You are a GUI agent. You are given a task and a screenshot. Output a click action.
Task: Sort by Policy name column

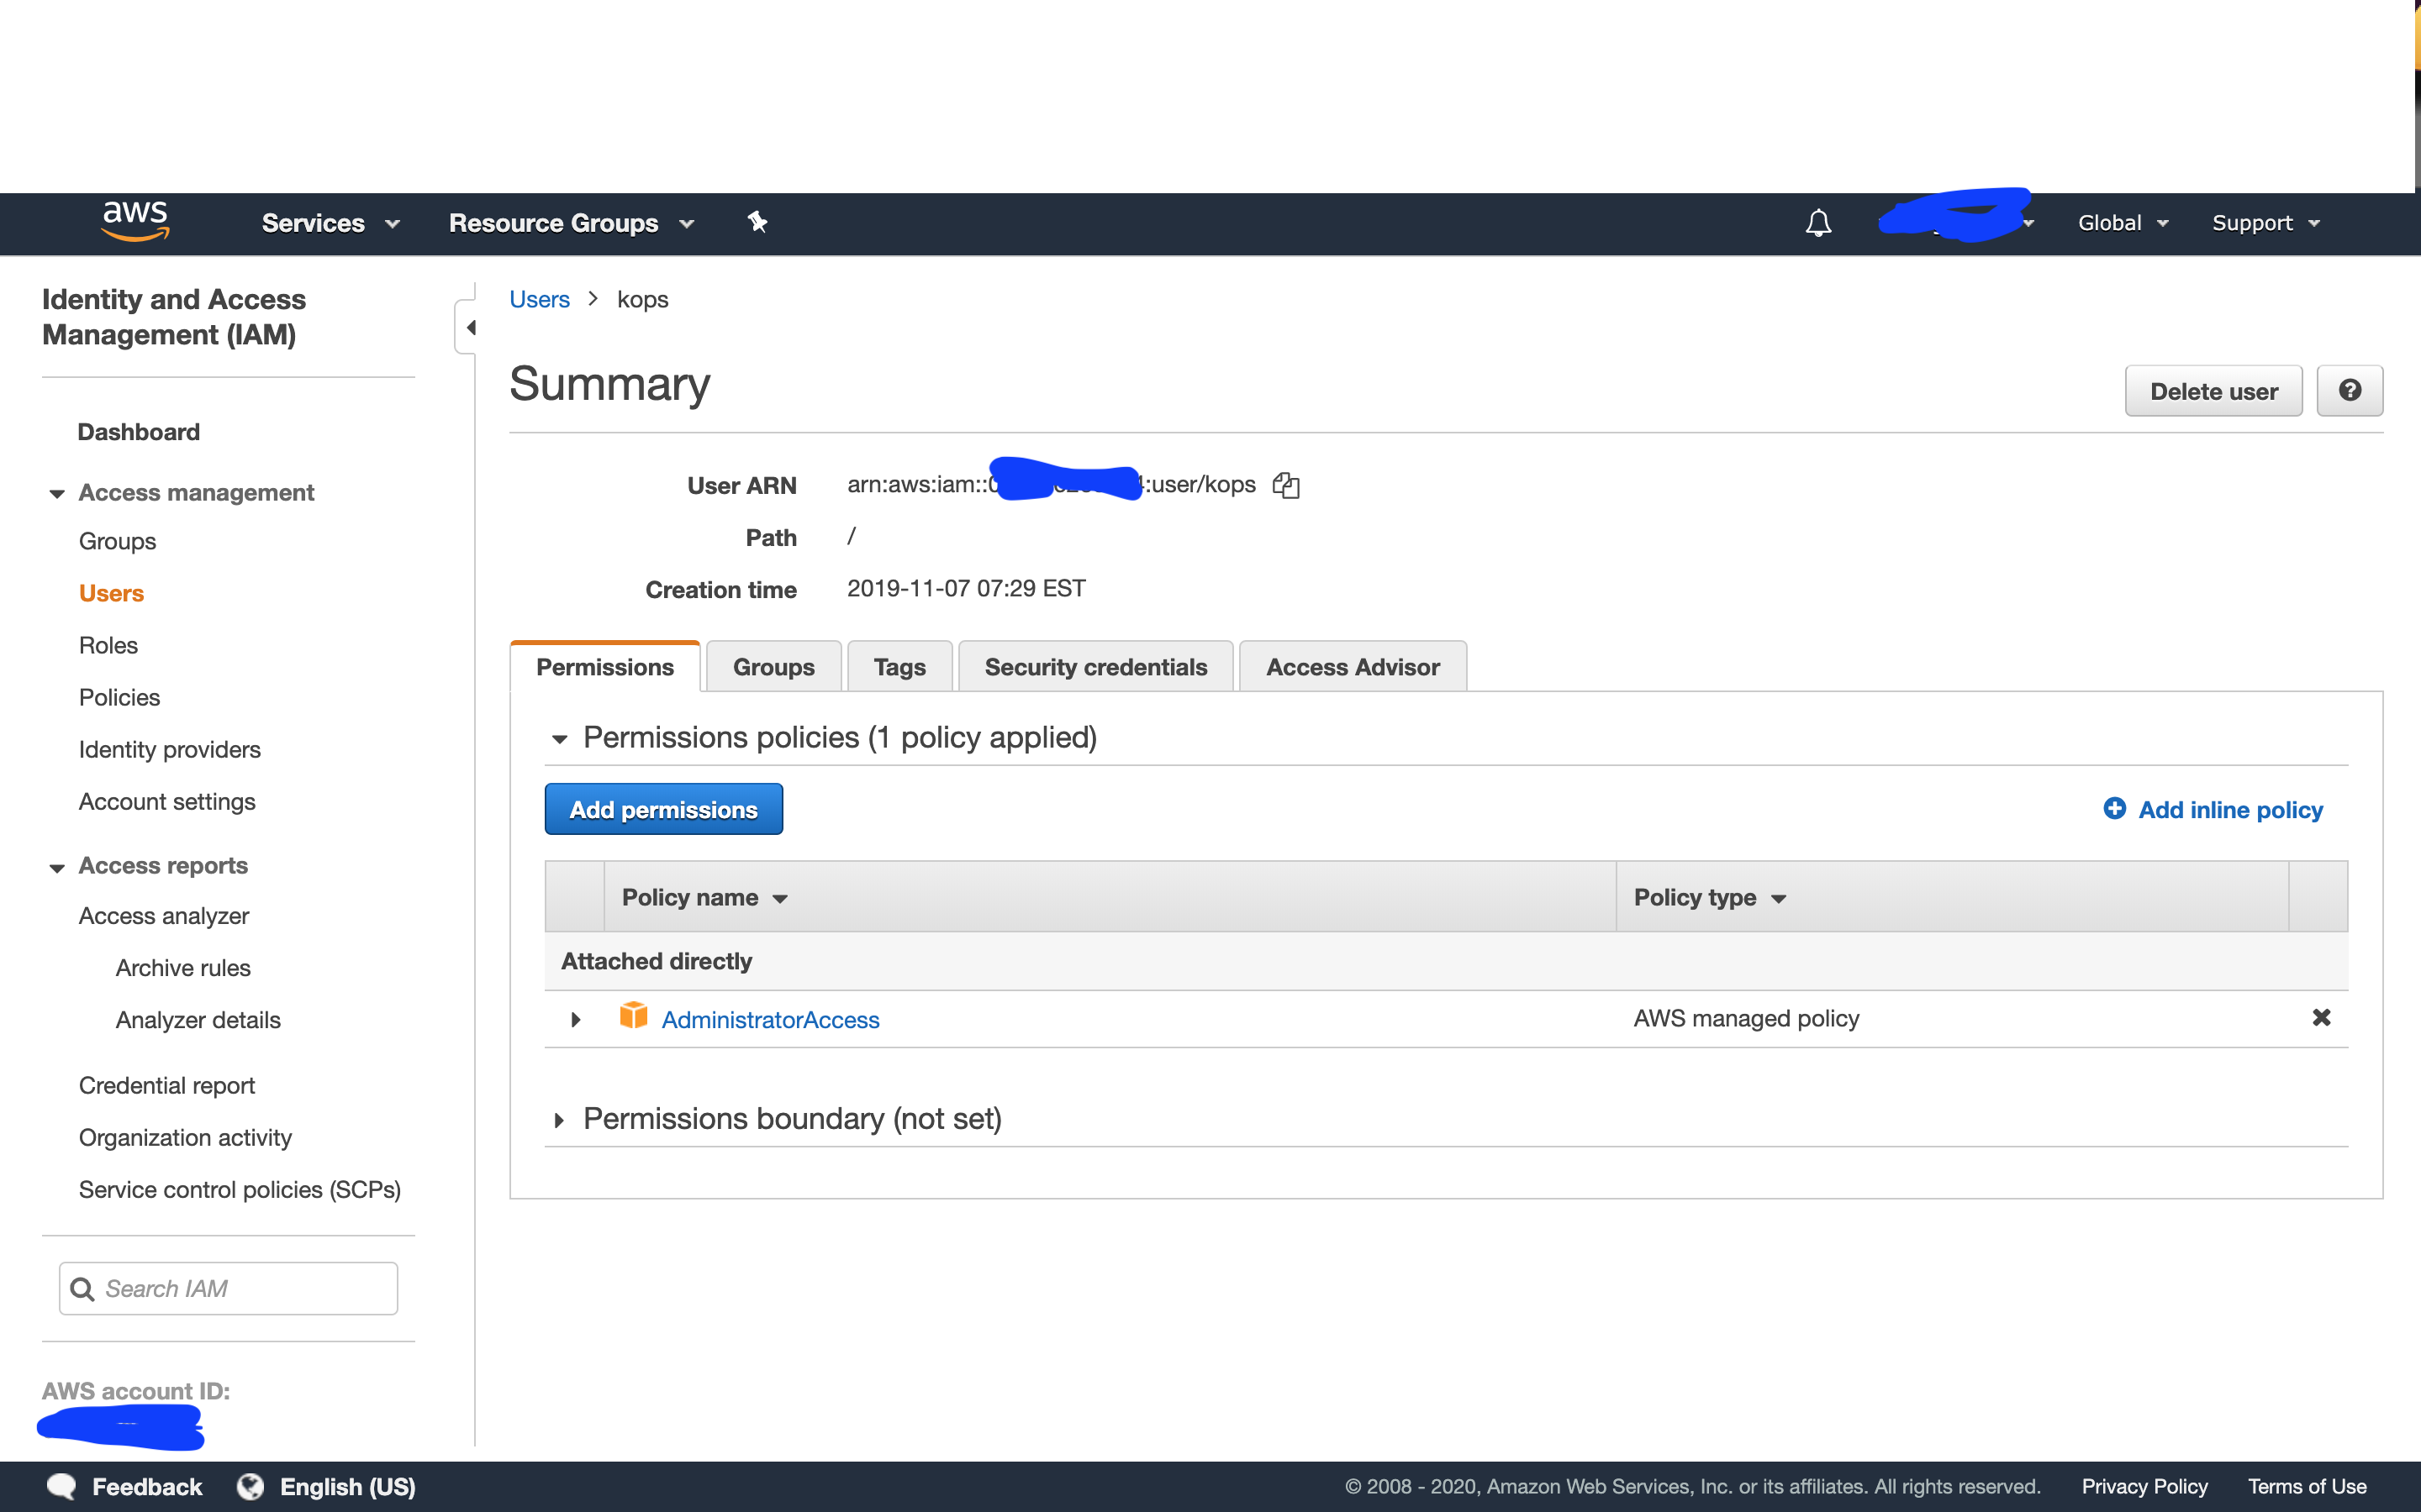pyautogui.click(x=704, y=897)
